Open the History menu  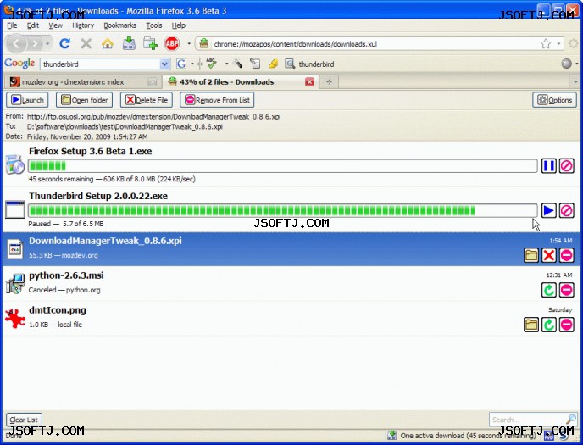click(x=83, y=25)
